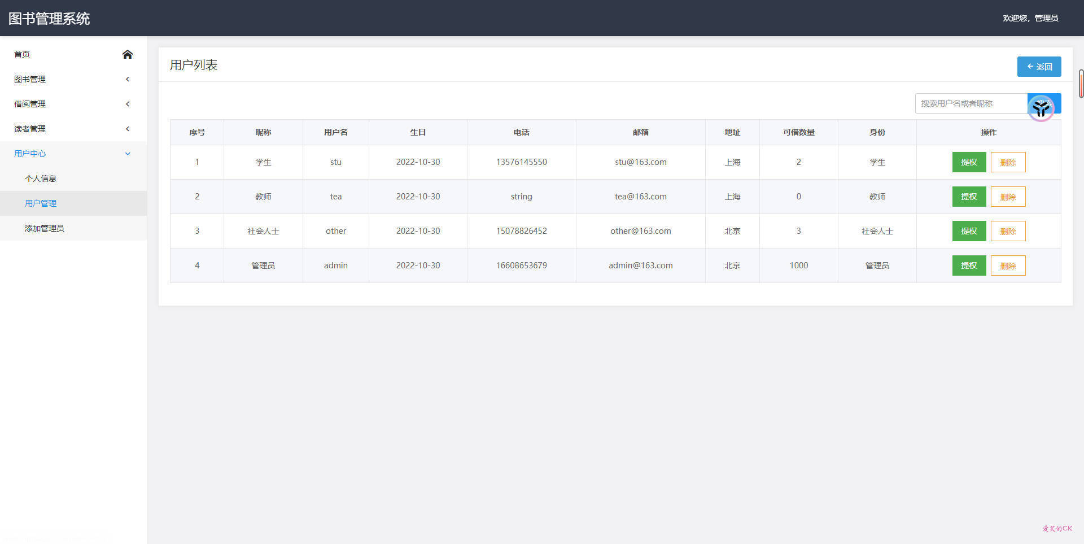This screenshot has width=1084, height=544.
Task: Click the username cell admin
Action: pyautogui.click(x=336, y=266)
